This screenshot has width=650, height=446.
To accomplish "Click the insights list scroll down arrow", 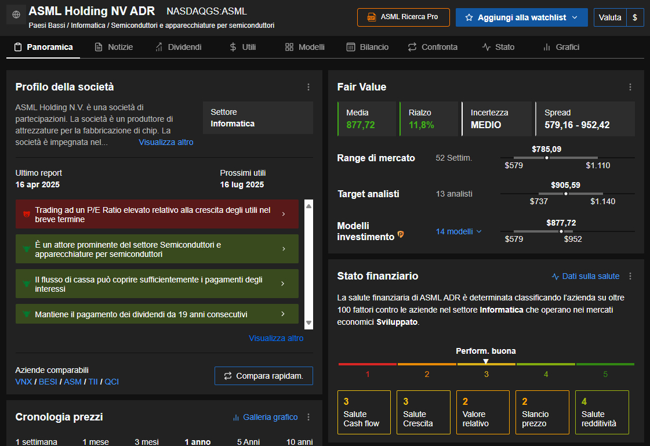I will pyautogui.click(x=309, y=322).
